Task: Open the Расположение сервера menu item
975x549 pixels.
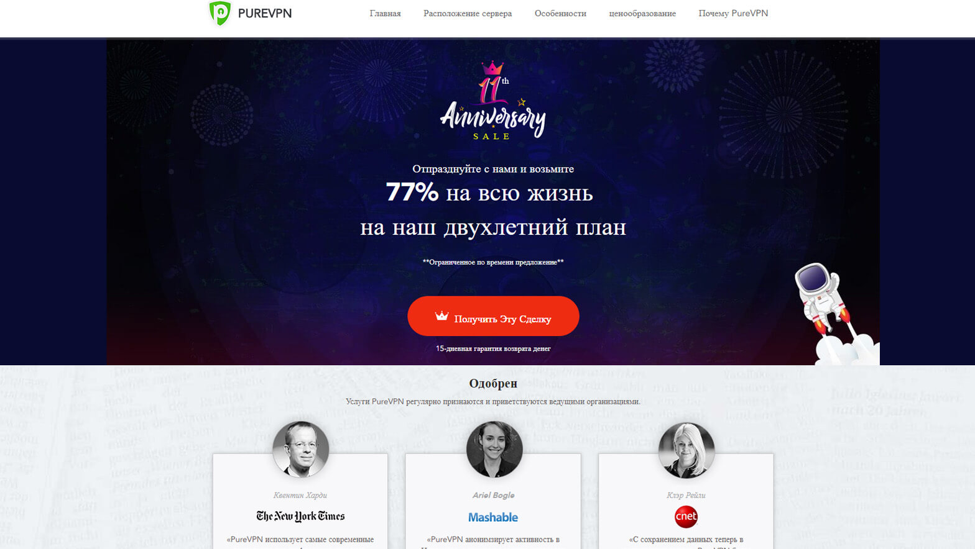Action: (468, 13)
